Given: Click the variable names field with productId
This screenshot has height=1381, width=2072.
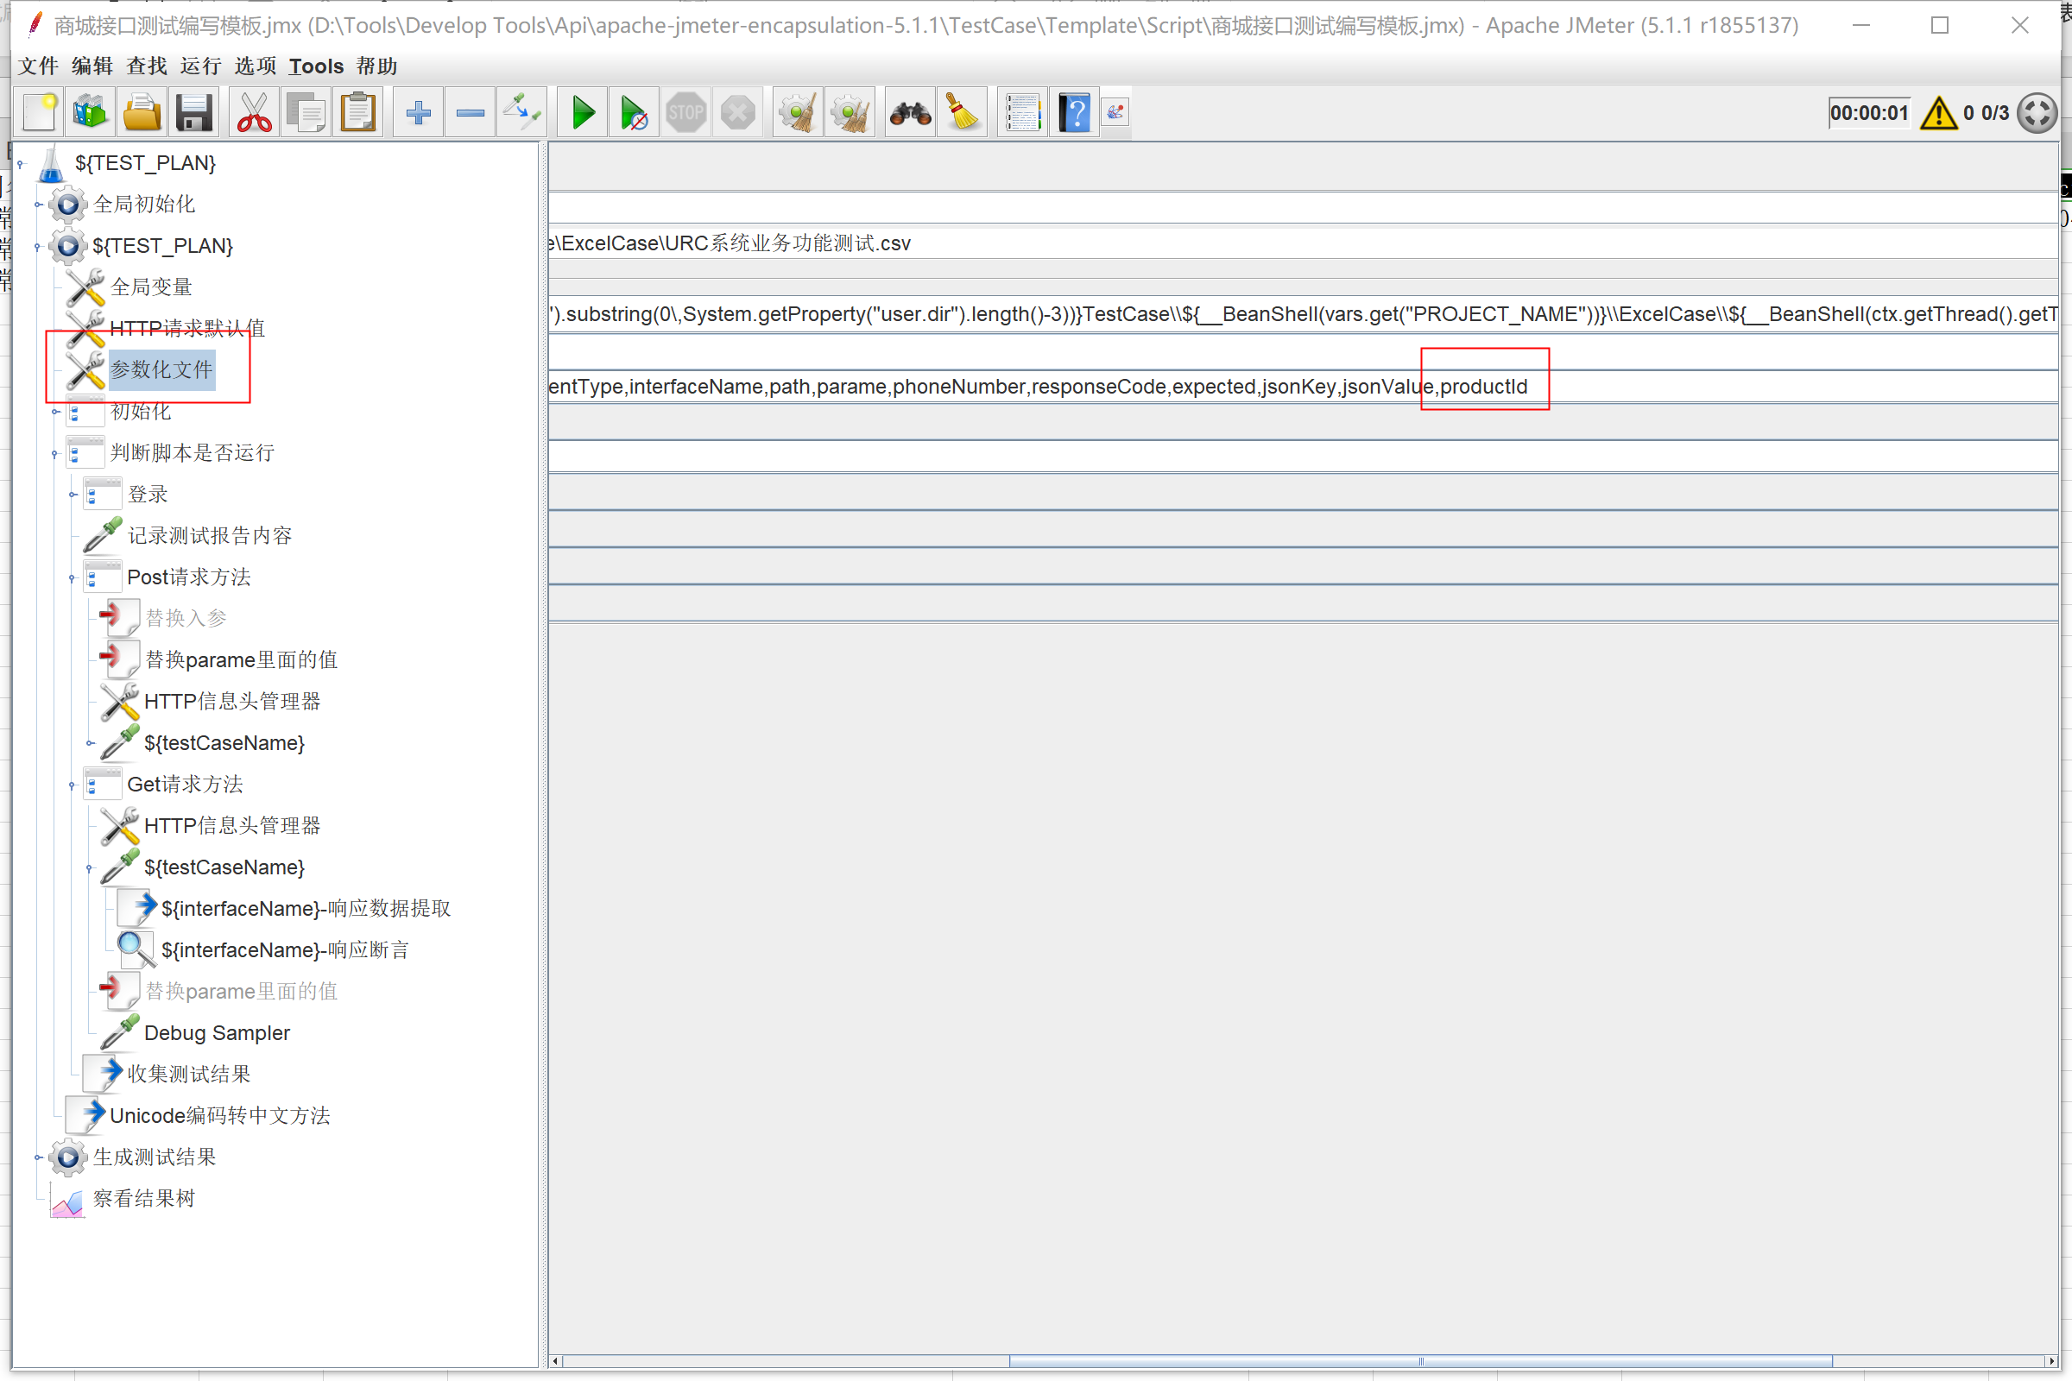Looking at the screenshot, I should pyautogui.click(x=1302, y=387).
